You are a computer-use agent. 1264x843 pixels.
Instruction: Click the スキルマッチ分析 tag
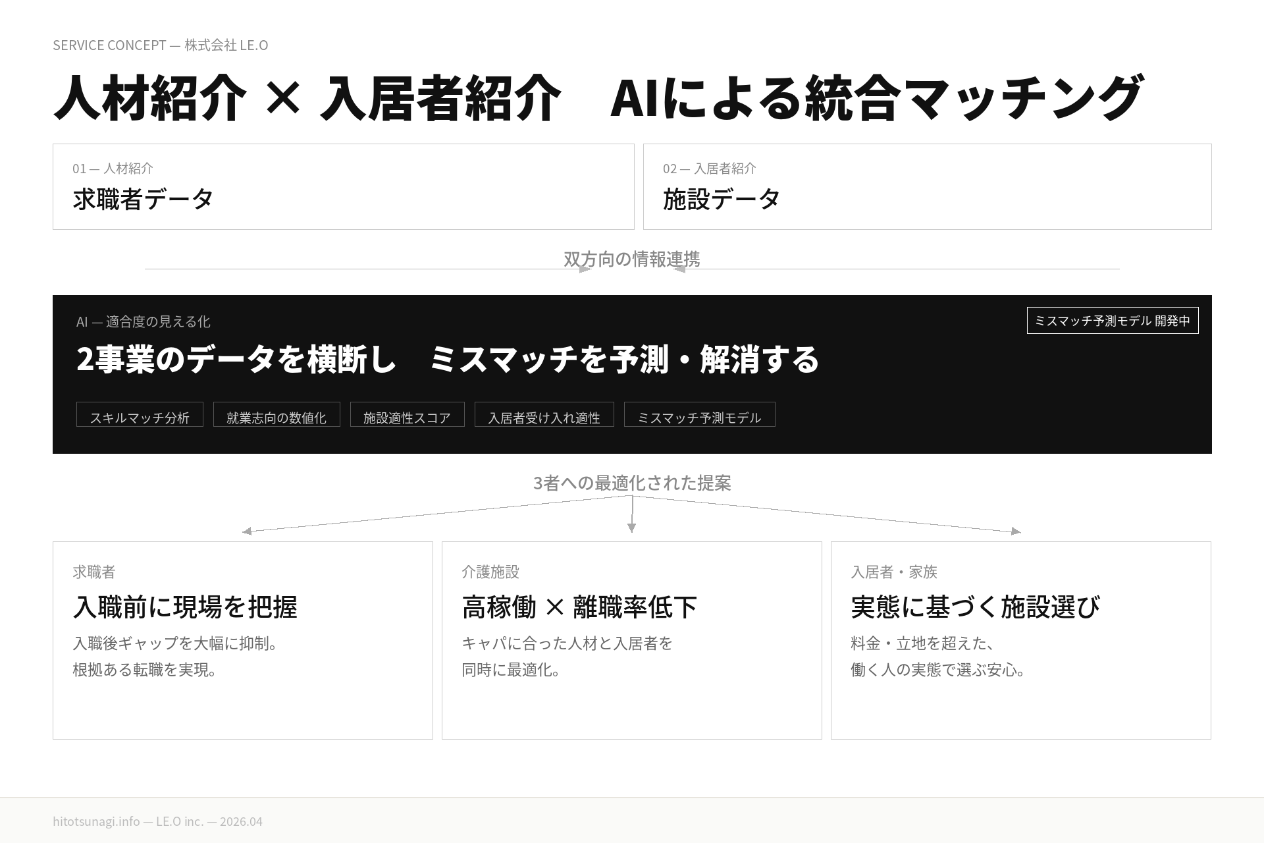[140, 416]
